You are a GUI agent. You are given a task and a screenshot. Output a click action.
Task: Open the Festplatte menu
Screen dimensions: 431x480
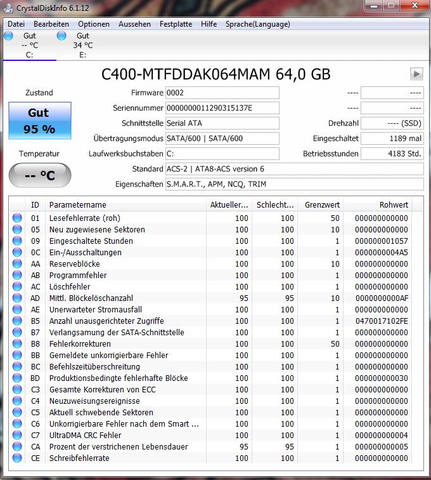(x=176, y=24)
